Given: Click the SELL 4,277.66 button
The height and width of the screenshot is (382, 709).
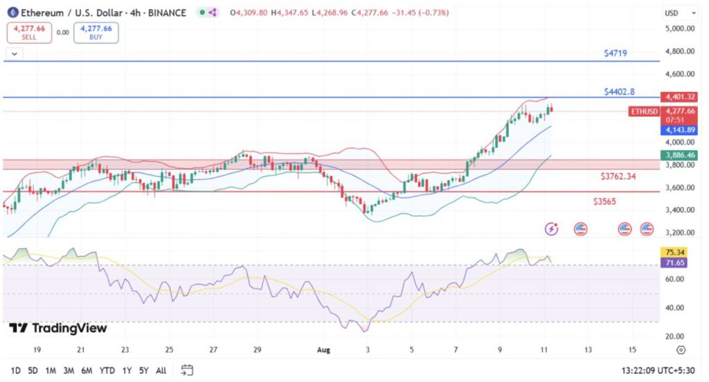Looking at the screenshot, I should [29, 33].
